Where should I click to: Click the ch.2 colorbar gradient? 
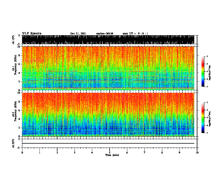coord(203,118)
